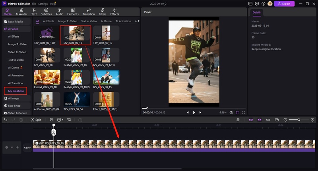
Task: Toggle the player grid overlay
Action: 237,113
